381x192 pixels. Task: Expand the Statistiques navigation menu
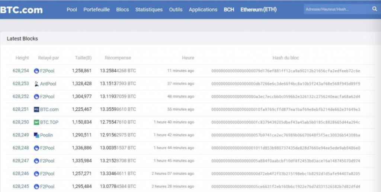149,10
